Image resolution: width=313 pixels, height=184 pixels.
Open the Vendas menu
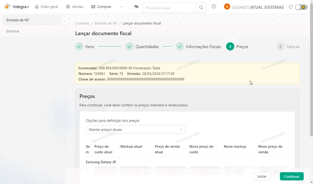(x=75, y=6)
